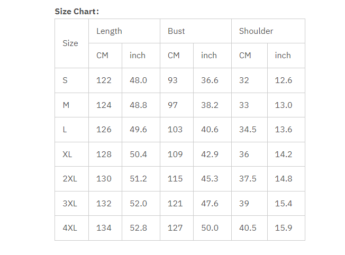Click the 2XL size row label
Screen dimensions: 345x255
(70, 179)
